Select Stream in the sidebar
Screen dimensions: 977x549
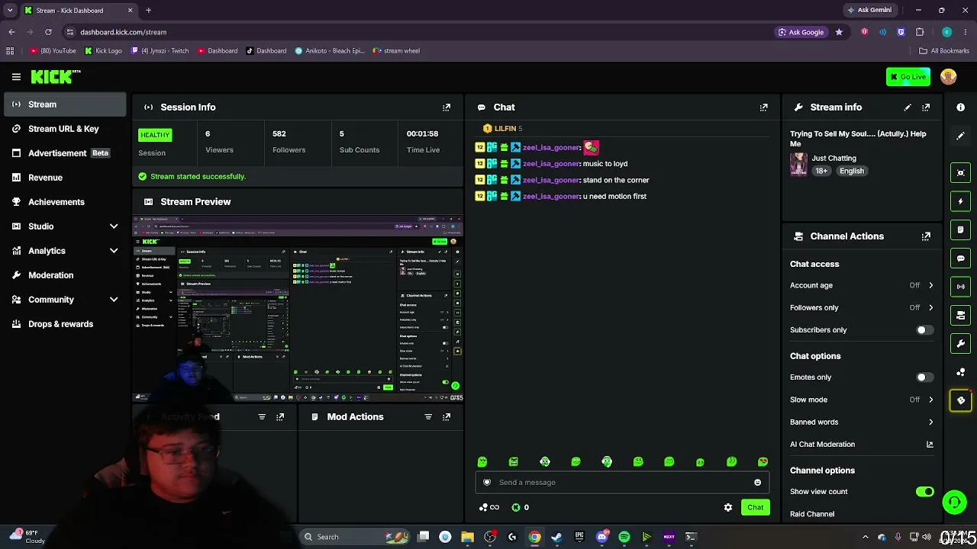[65, 104]
